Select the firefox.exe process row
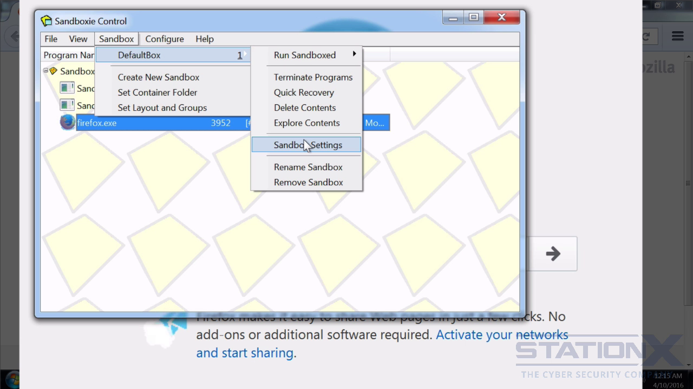Image resolution: width=693 pixels, height=389 pixels. (233, 123)
